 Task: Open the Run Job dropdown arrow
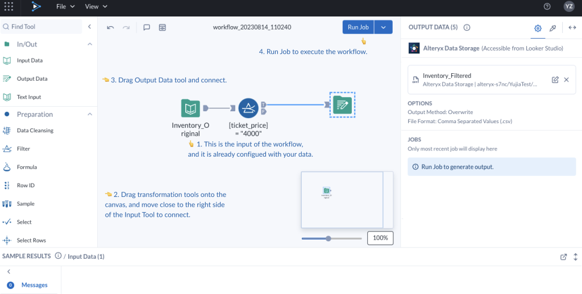pos(384,27)
